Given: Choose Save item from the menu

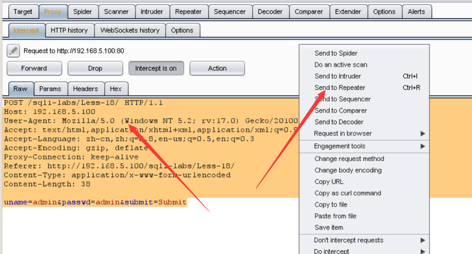Looking at the screenshot, I should (x=364, y=228).
